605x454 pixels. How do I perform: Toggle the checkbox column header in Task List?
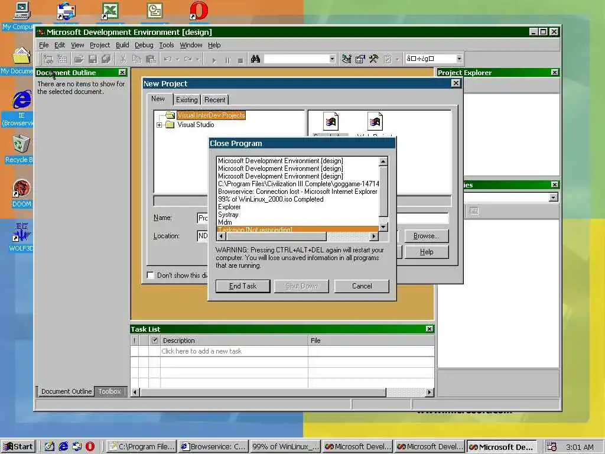point(155,340)
